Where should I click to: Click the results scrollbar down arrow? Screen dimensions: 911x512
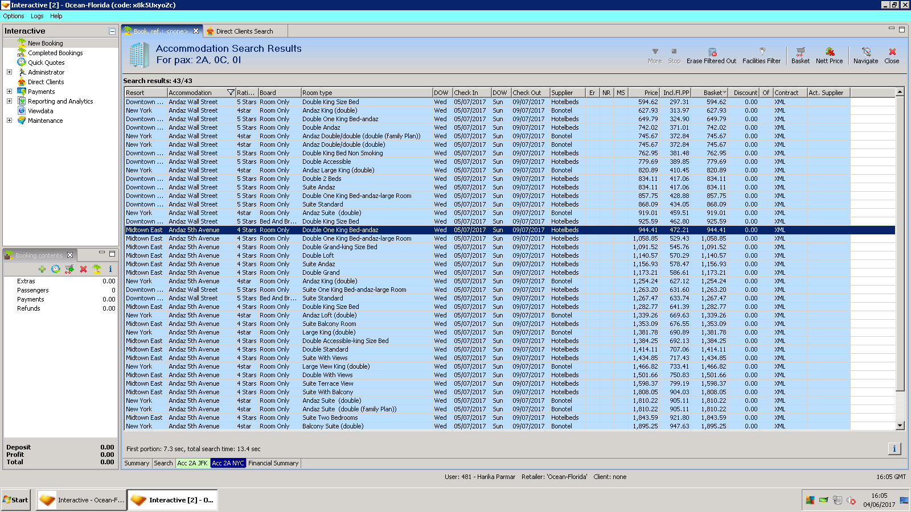900,426
